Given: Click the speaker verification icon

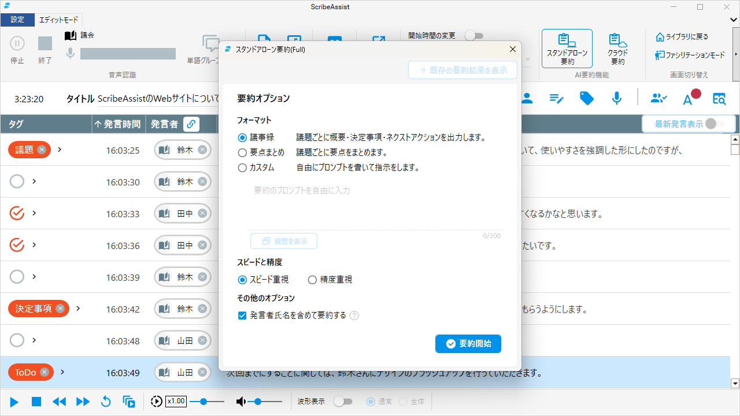Looking at the screenshot, I should point(659,98).
